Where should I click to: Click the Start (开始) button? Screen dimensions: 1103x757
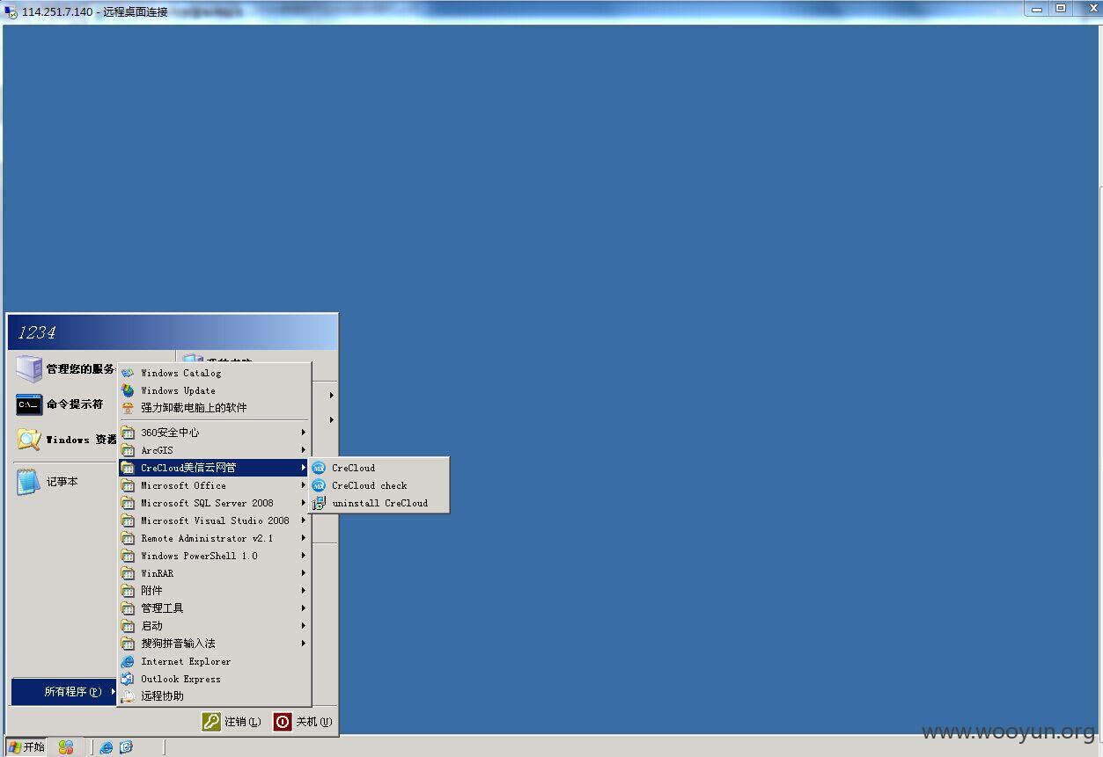[x=26, y=746]
